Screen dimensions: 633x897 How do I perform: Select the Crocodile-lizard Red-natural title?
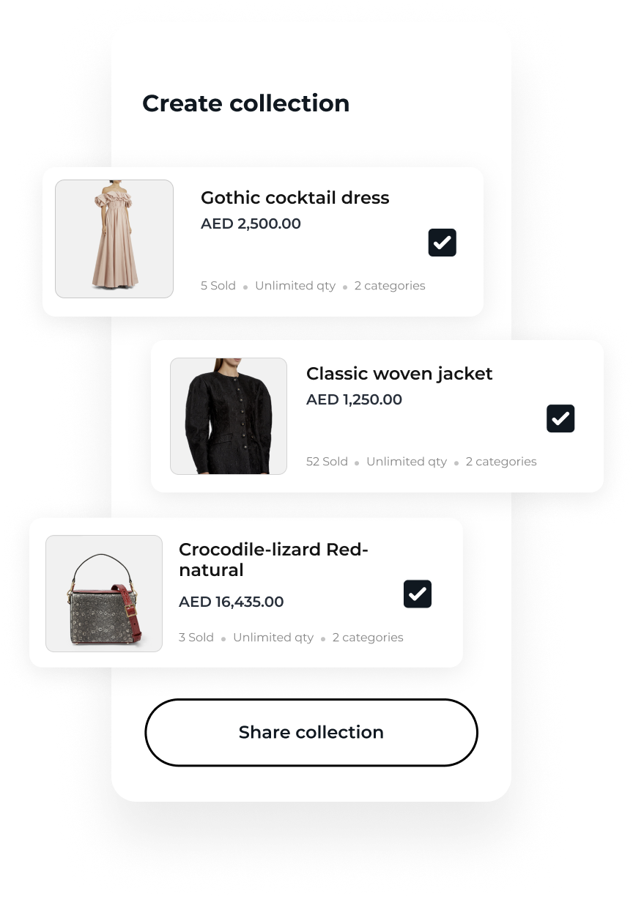(x=273, y=560)
